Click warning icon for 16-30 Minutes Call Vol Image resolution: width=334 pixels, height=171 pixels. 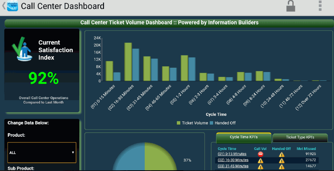(260, 160)
